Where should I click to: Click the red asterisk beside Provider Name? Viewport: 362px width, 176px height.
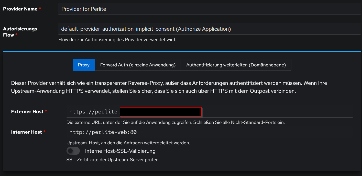coord(40,9)
